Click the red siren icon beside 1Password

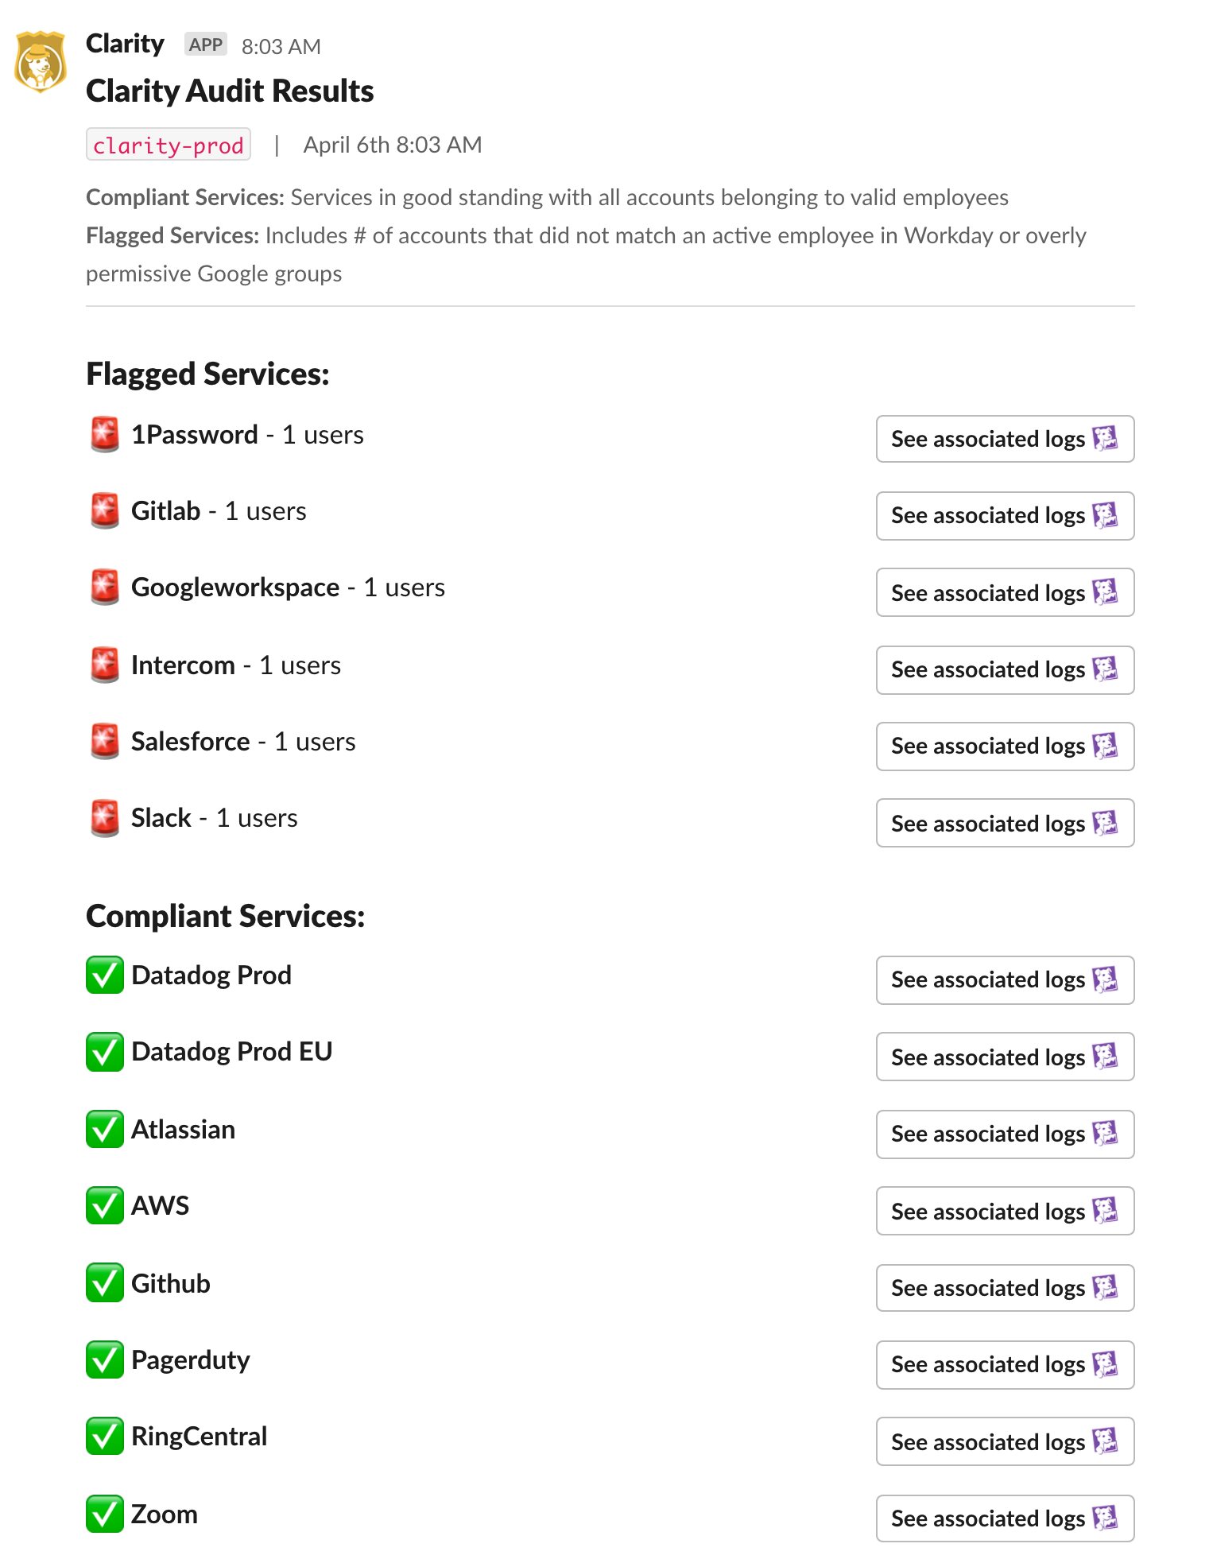click(x=104, y=433)
